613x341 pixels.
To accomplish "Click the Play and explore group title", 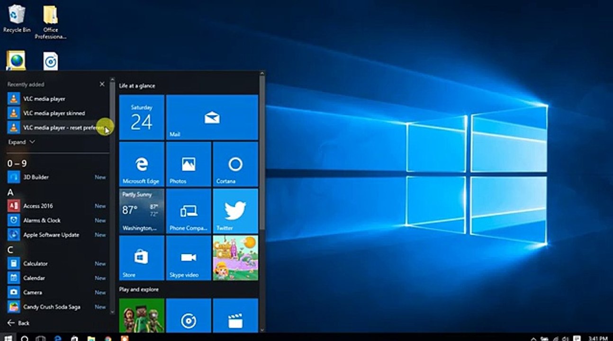I will 139,289.
